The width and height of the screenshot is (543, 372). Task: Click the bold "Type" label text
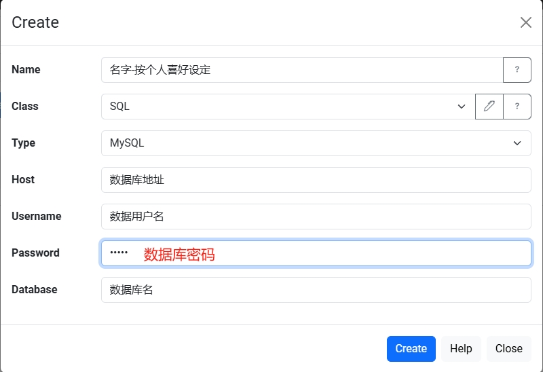[23, 143]
